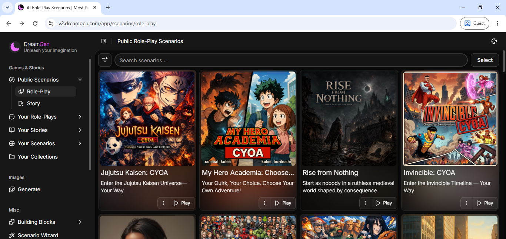Expand the Your Role-Plays section
The image size is (506, 239).
[80, 117]
